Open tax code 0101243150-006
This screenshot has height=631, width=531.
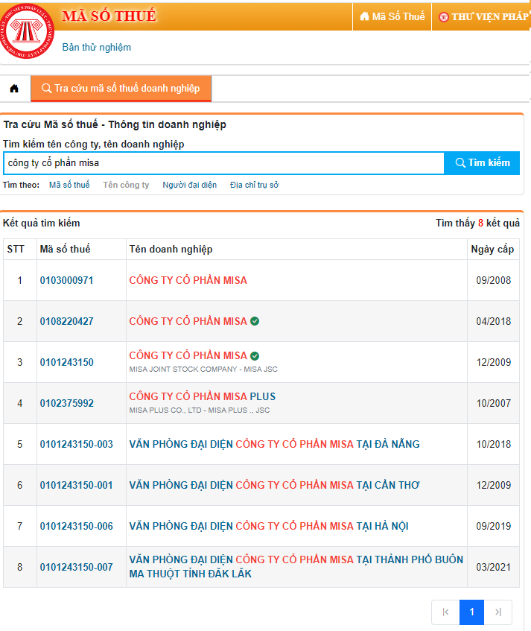coord(77,527)
